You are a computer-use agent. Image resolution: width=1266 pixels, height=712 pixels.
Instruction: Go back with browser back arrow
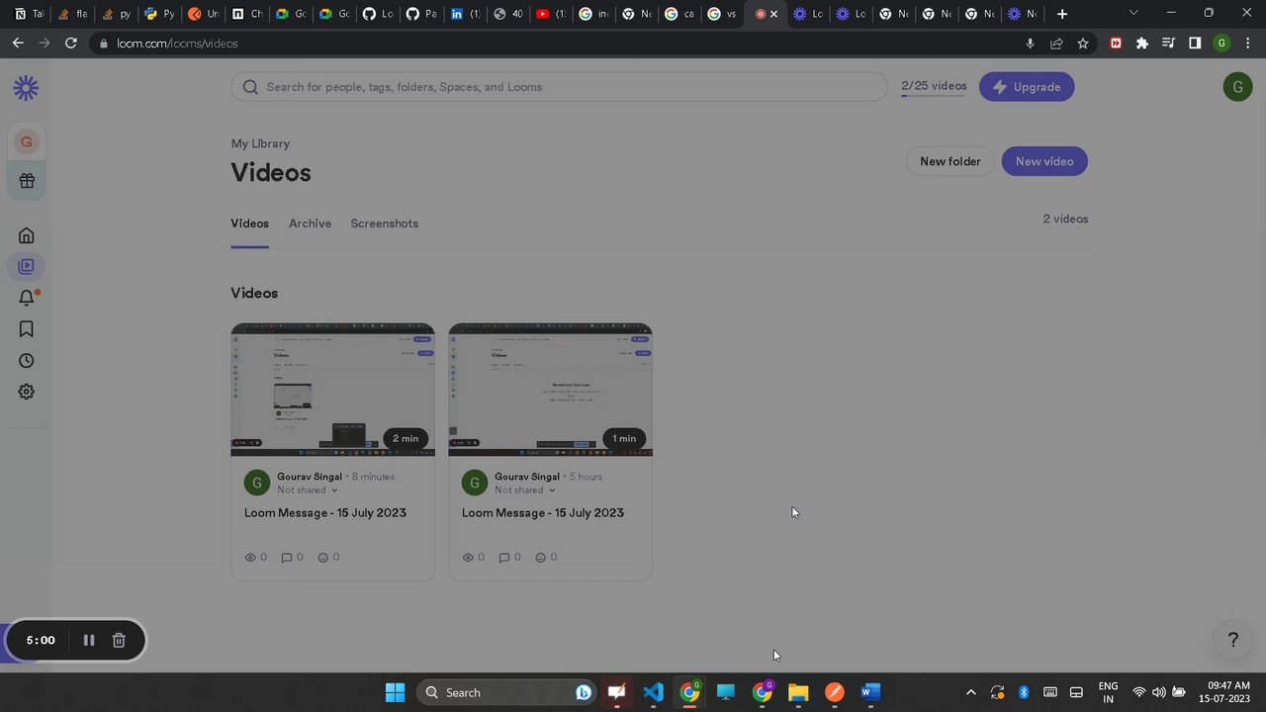point(18,44)
